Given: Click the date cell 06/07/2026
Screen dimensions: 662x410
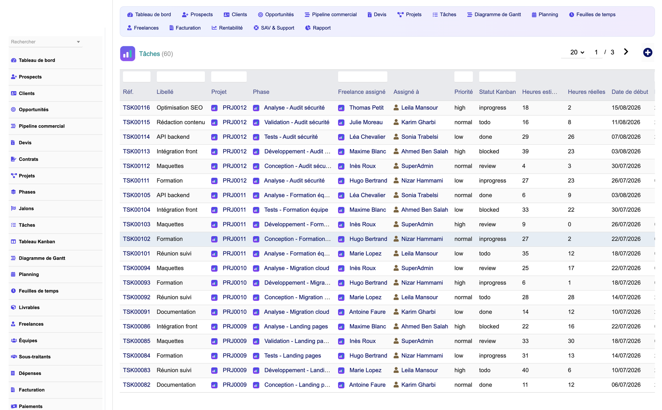Looking at the screenshot, I should coord(626,385).
